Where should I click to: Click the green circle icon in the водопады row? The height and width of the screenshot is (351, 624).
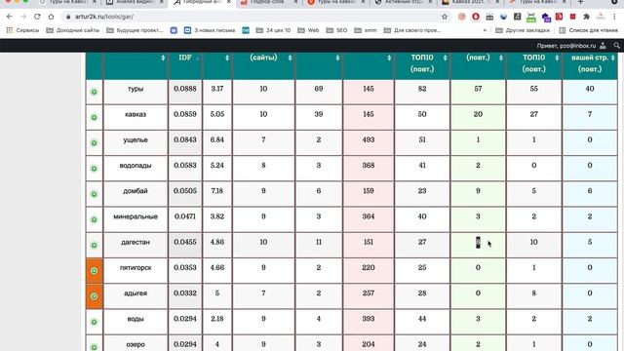pos(94,169)
